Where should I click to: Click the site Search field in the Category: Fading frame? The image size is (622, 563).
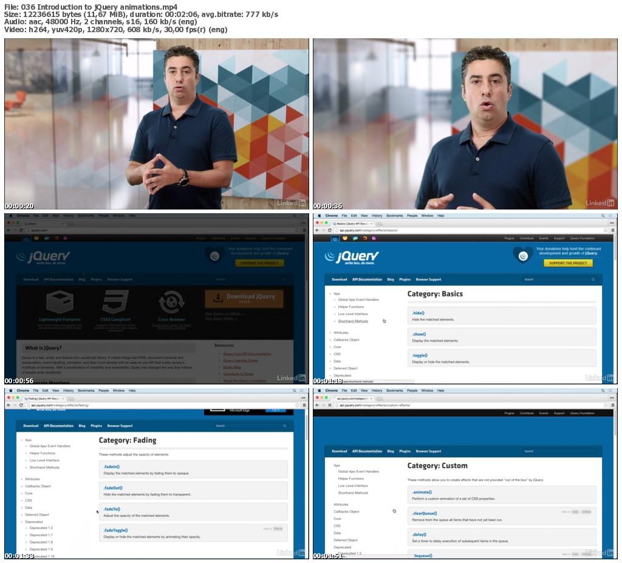tap(251, 426)
